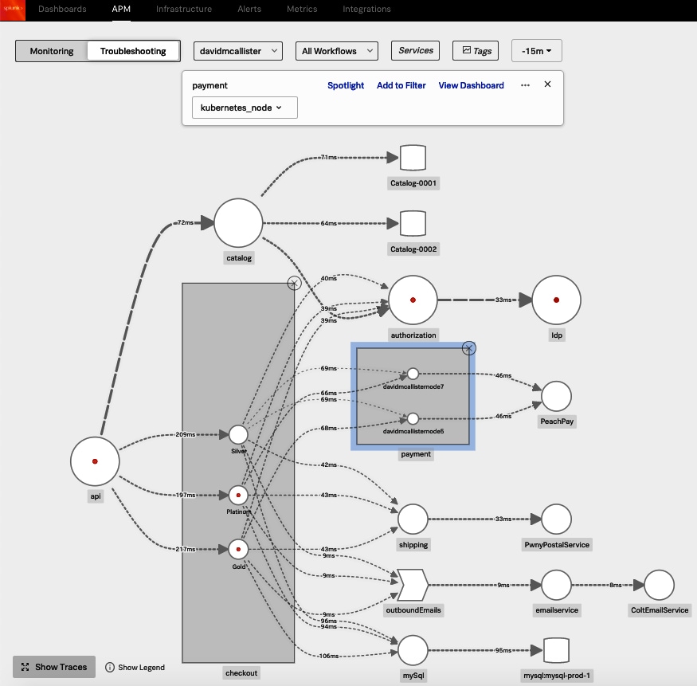Open the Metrics section
The width and height of the screenshot is (697, 686).
[x=302, y=9]
